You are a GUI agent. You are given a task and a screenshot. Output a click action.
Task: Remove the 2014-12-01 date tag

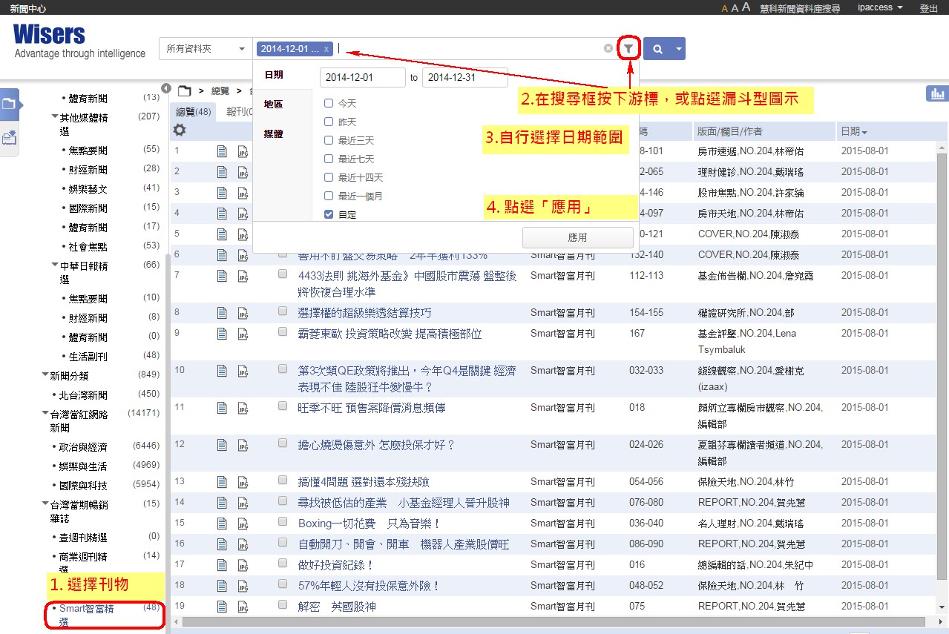pyautogui.click(x=326, y=49)
